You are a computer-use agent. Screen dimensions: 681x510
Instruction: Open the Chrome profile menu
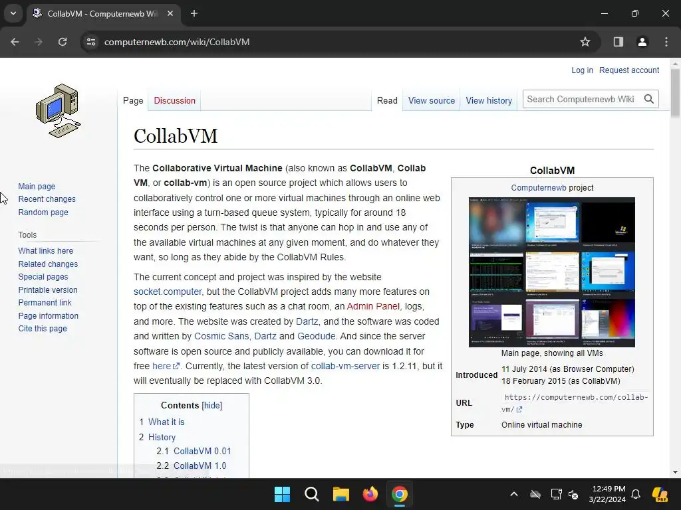pyautogui.click(x=642, y=42)
